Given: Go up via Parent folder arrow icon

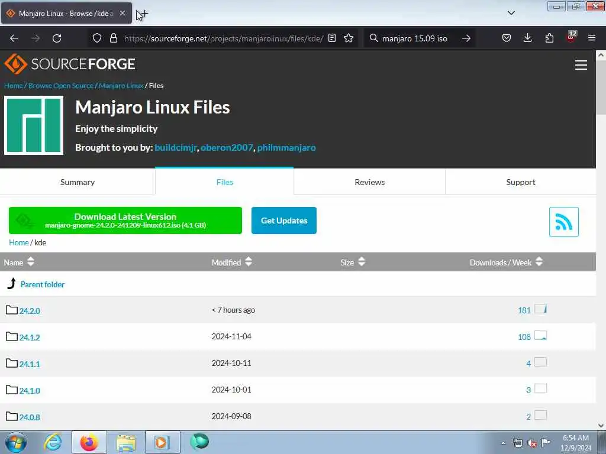Looking at the screenshot, I should (12, 284).
